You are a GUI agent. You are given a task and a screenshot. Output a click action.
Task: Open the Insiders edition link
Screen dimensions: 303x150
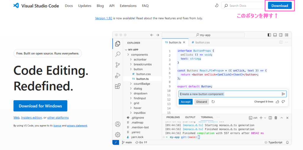click(31, 117)
